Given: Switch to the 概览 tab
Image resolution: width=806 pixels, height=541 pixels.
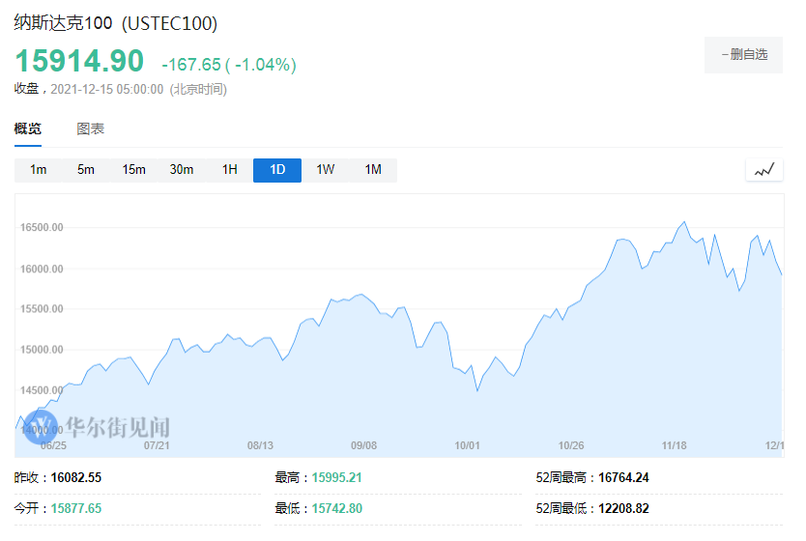Looking at the screenshot, I should coord(28,128).
